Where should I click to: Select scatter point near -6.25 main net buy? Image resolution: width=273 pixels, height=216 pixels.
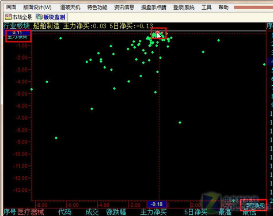[92, 109]
